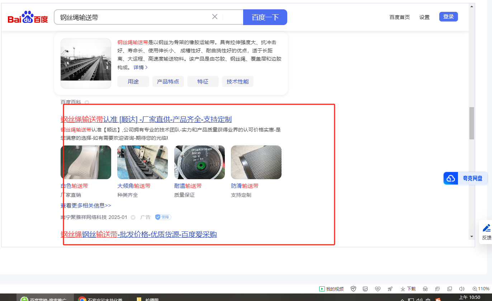
Task: Click the 上午 10:50 taskbar clock
Action: point(469,298)
